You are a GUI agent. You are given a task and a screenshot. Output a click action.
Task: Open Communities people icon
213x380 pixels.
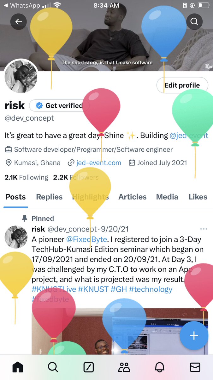click(x=124, y=367)
